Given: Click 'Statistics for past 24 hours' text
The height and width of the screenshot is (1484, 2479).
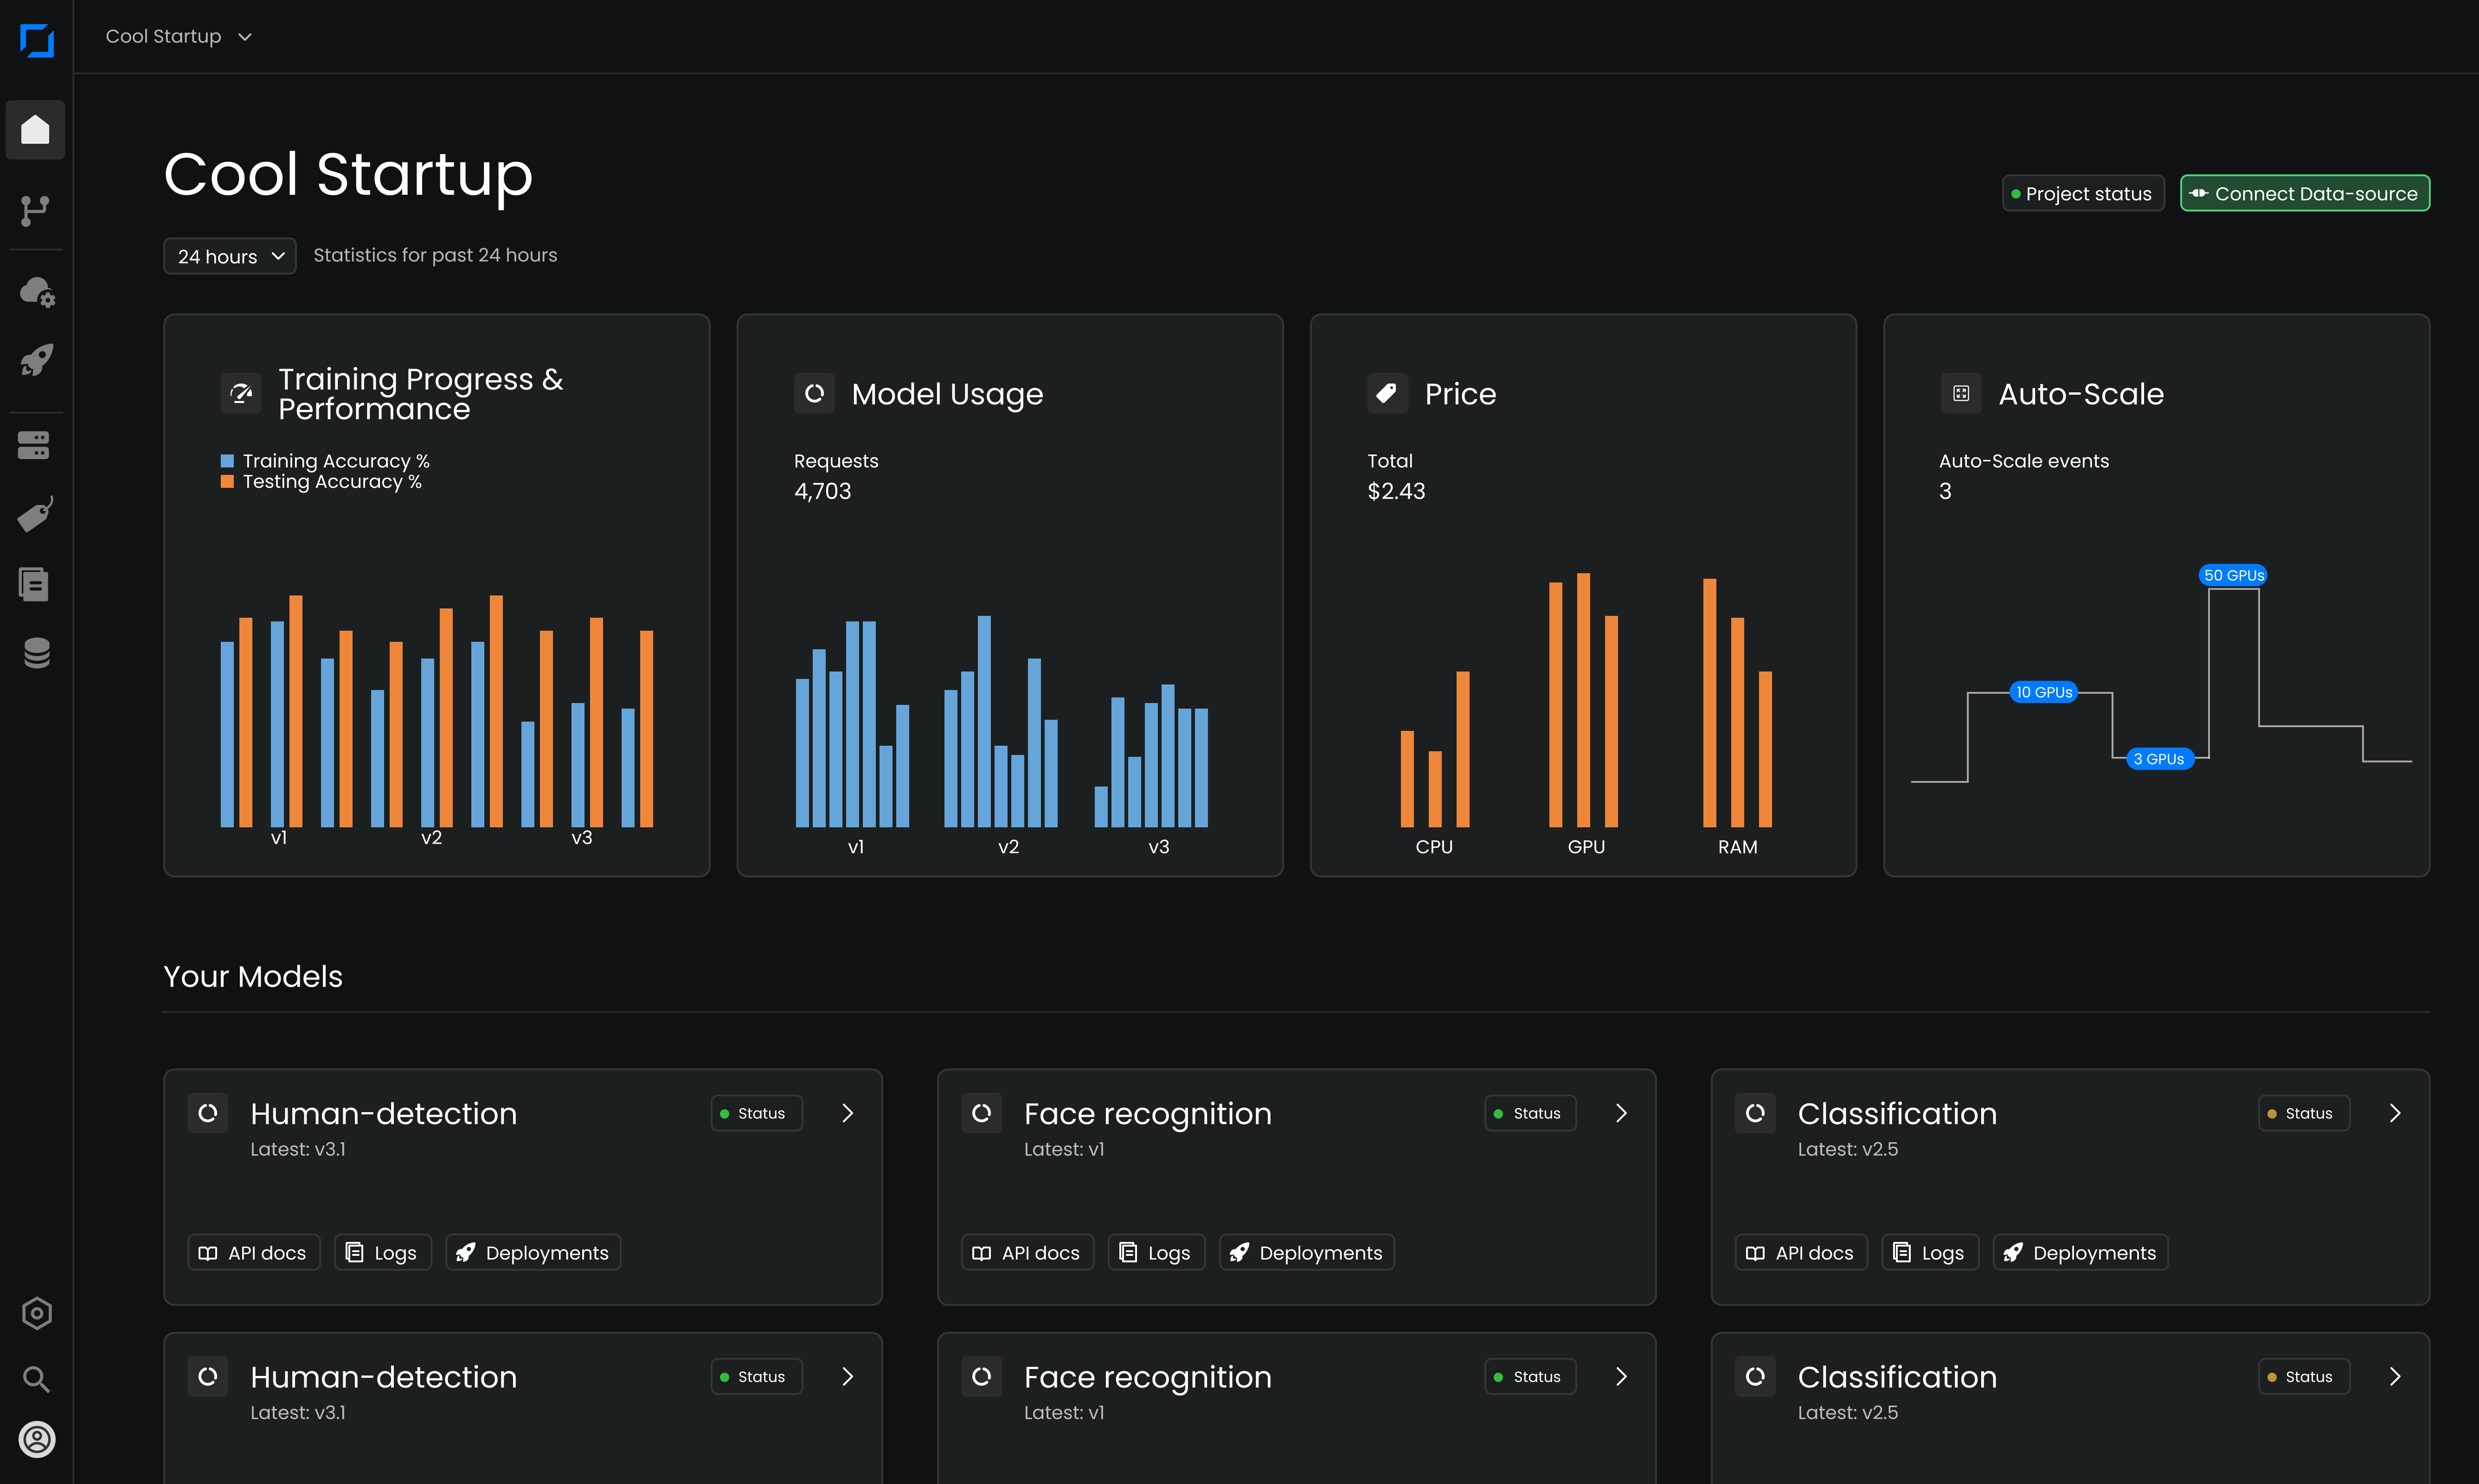Looking at the screenshot, I should coord(435,255).
